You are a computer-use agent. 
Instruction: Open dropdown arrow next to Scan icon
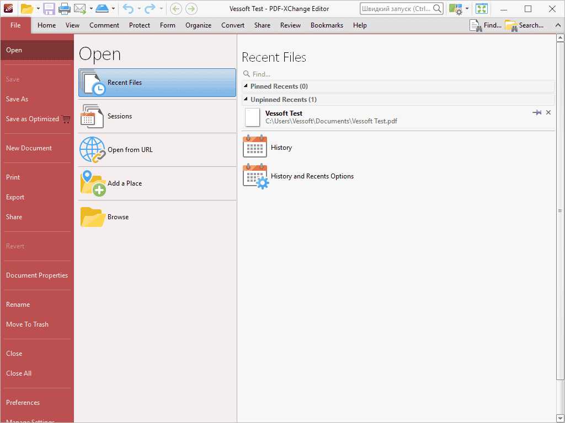click(x=113, y=9)
